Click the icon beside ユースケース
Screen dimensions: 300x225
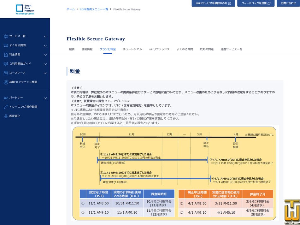pyautogui.click(x=6, y=73)
